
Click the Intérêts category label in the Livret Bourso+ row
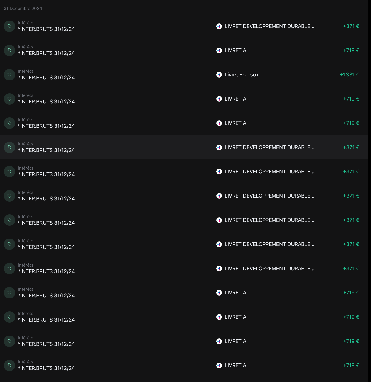coord(26,71)
